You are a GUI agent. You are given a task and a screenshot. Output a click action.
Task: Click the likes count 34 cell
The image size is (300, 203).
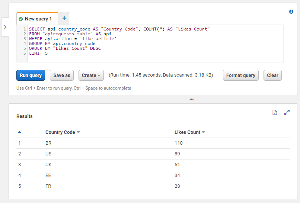click(177, 175)
